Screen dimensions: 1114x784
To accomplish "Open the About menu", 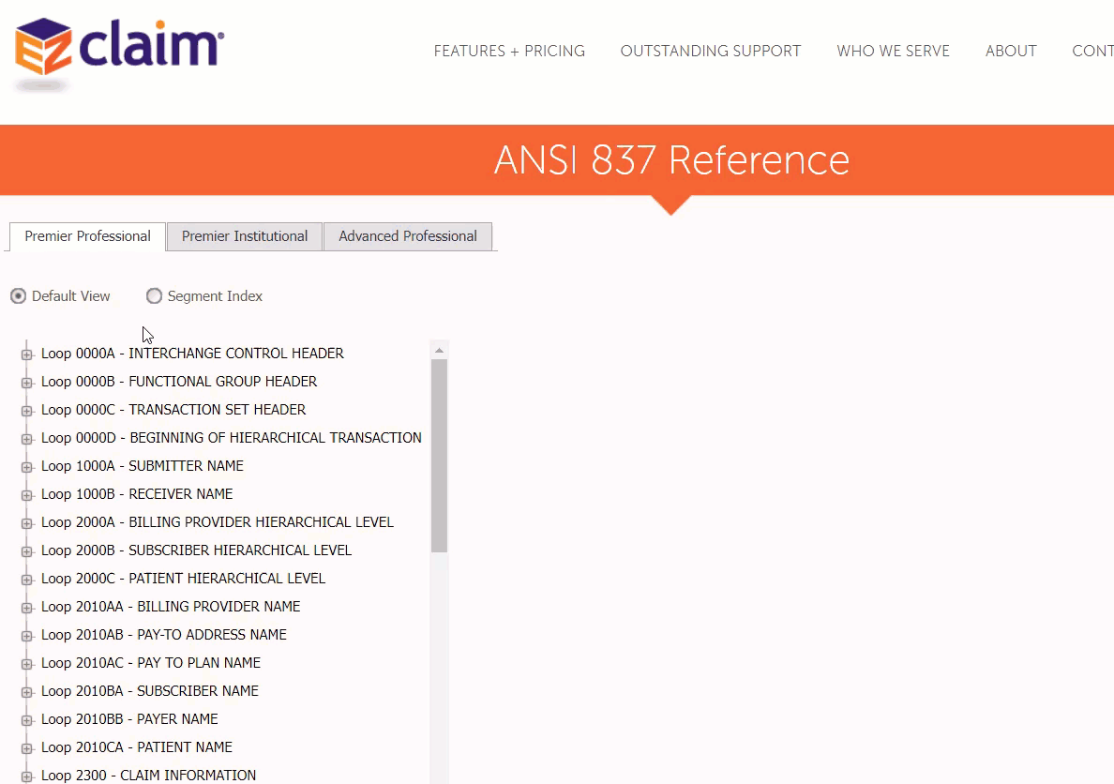I will point(1011,52).
